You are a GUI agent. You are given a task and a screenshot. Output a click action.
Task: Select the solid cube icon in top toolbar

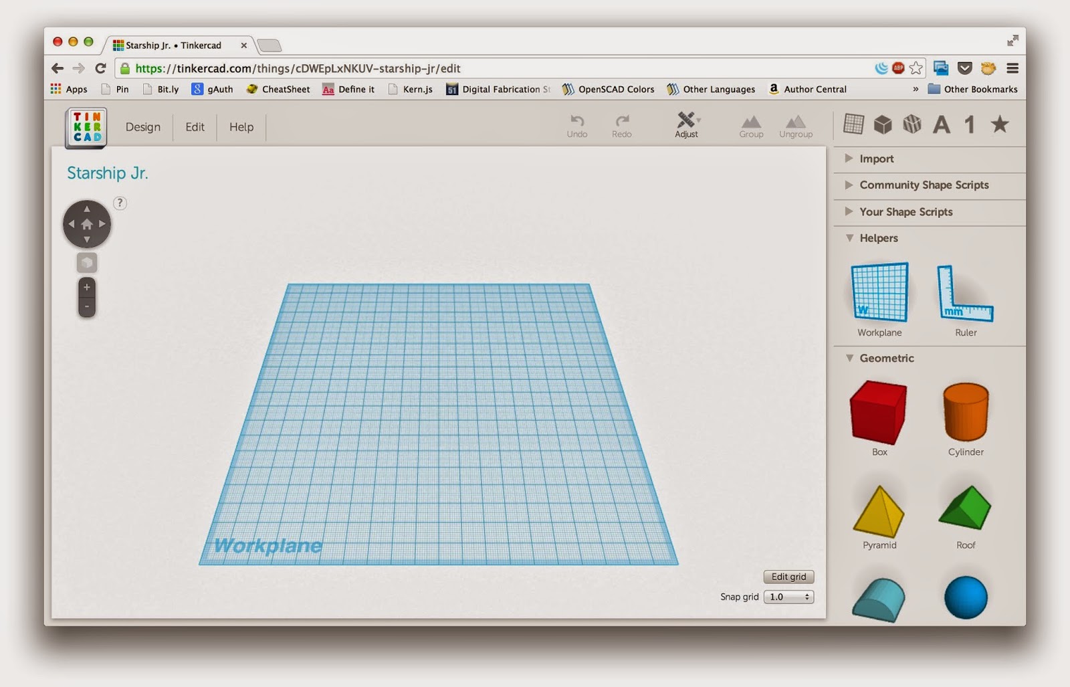(883, 124)
